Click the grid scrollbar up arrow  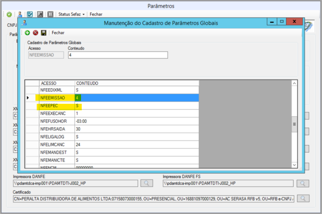point(294,83)
